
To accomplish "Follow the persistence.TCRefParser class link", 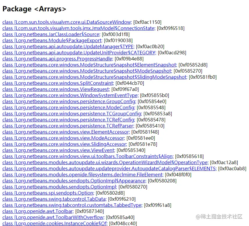I will [x=68, y=126].
